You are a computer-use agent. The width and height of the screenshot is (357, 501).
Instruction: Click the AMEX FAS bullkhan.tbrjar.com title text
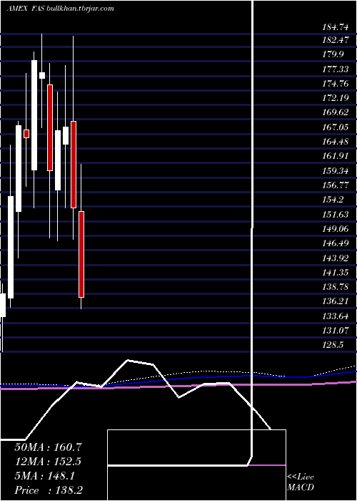(x=60, y=9)
